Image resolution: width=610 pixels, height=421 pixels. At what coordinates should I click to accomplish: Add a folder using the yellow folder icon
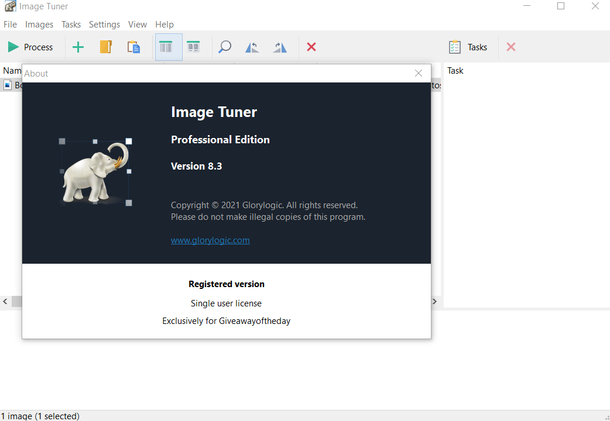tap(106, 47)
